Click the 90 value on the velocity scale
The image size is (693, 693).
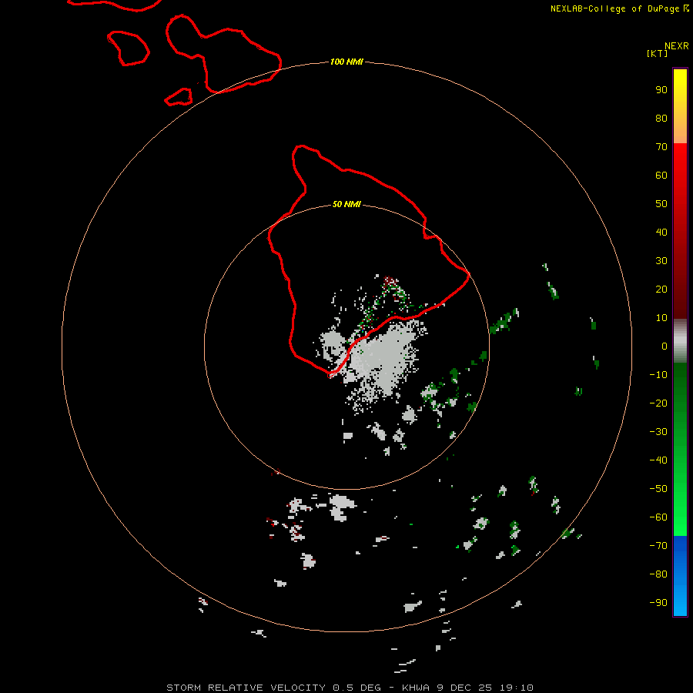pos(661,90)
